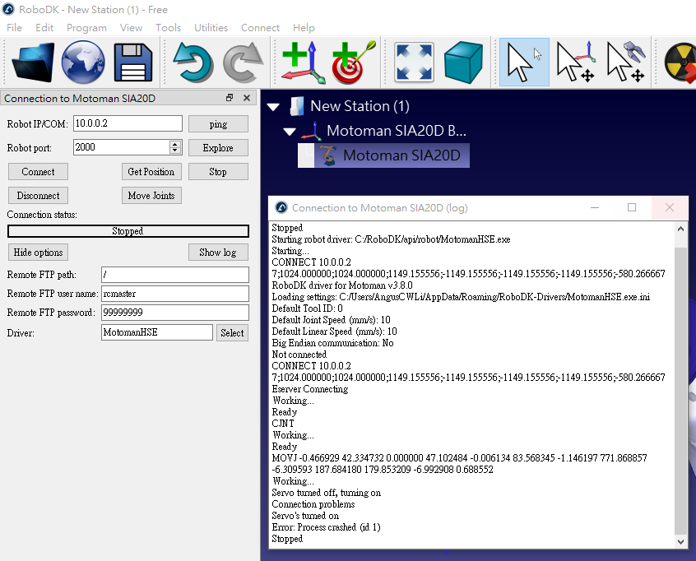Open the Program menu

(x=86, y=27)
